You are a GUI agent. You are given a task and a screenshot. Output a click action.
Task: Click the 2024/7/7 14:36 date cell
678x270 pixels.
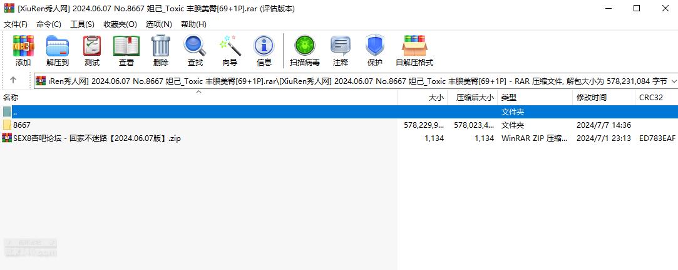click(x=604, y=125)
